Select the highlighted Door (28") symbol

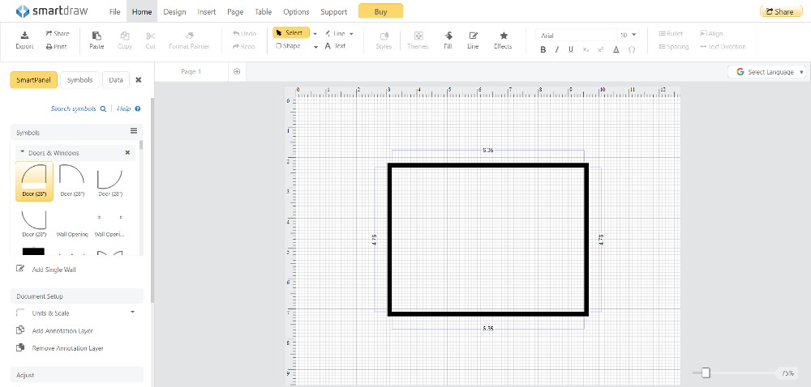coord(34,181)
